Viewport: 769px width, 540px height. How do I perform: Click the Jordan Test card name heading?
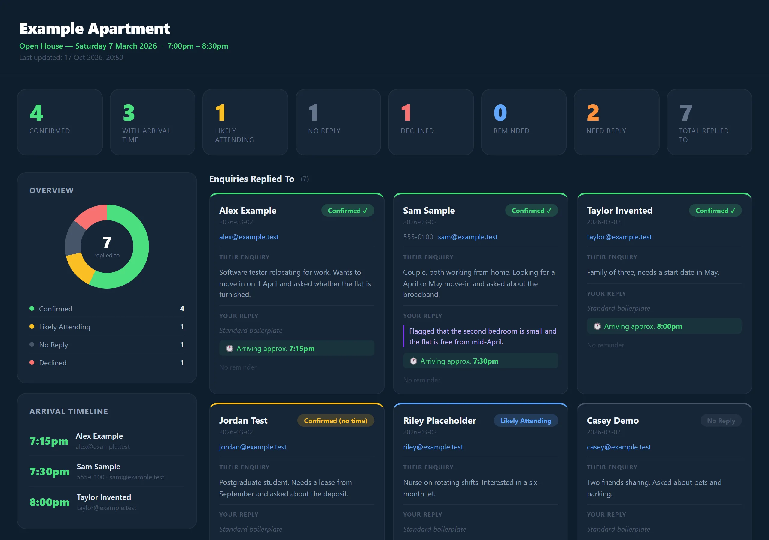coord(244,421)
